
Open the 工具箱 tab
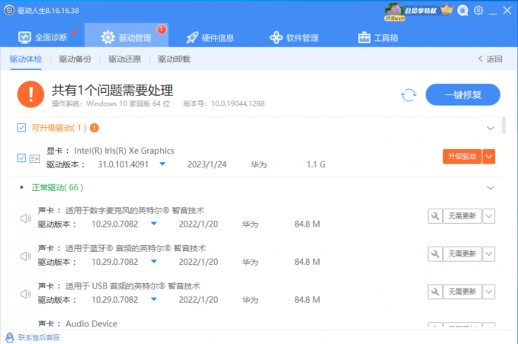[x=378, y=37]
